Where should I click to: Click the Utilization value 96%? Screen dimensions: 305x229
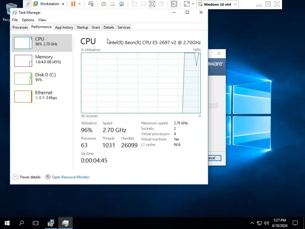pyautogui.click(x=87, y=130)
